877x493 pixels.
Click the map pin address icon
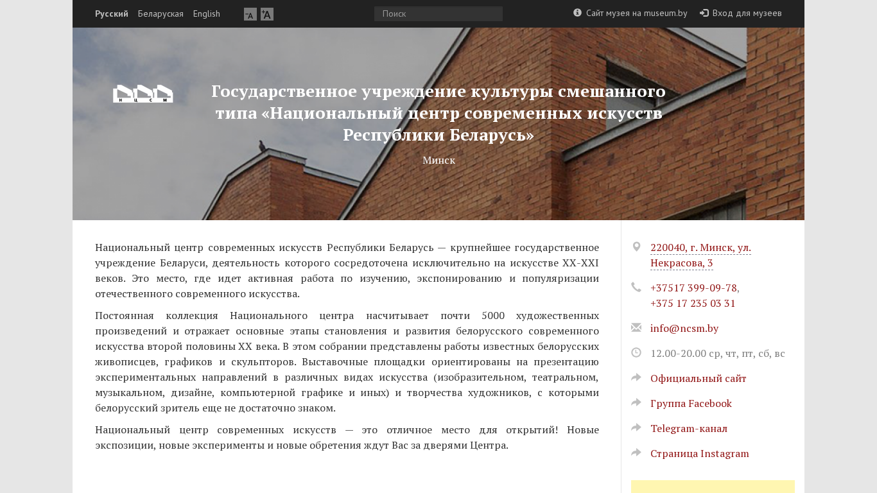tap(636, 246)
